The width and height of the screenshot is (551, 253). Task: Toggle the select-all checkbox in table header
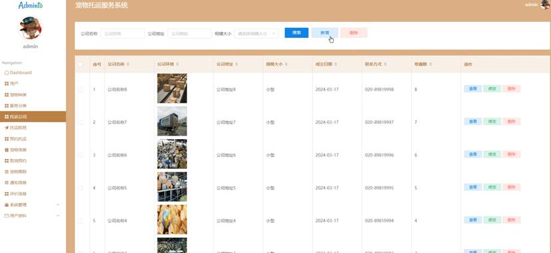point(80,64)
